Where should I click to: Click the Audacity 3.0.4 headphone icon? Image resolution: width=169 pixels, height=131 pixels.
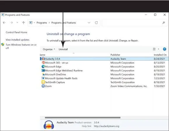click(x=43, y=59)
